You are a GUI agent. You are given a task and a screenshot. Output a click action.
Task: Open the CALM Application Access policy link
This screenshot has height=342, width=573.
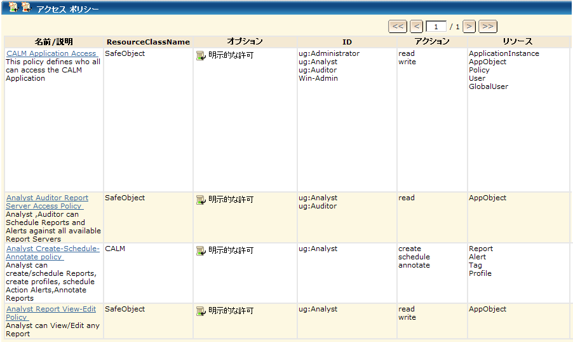51,53
